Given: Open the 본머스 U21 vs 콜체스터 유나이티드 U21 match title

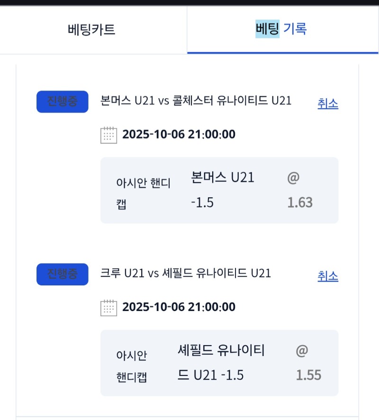Looking at the screenshot, I should (196, 101).
